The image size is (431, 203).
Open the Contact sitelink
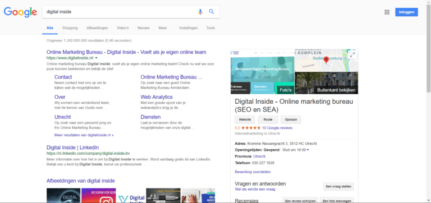[63, 77]
